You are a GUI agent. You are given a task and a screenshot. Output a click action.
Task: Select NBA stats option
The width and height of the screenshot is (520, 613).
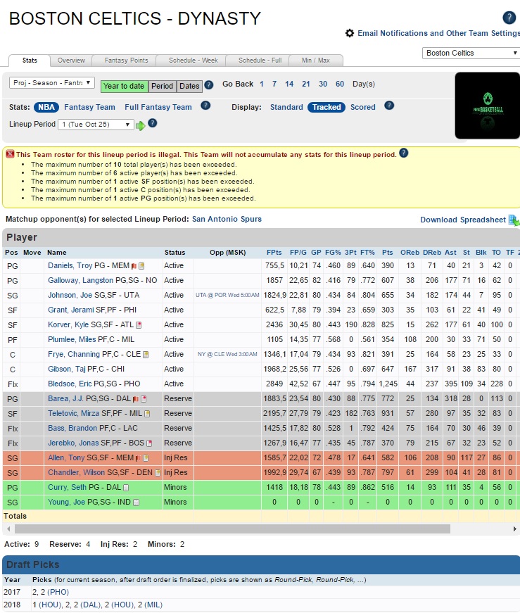(x=46, y=107)
